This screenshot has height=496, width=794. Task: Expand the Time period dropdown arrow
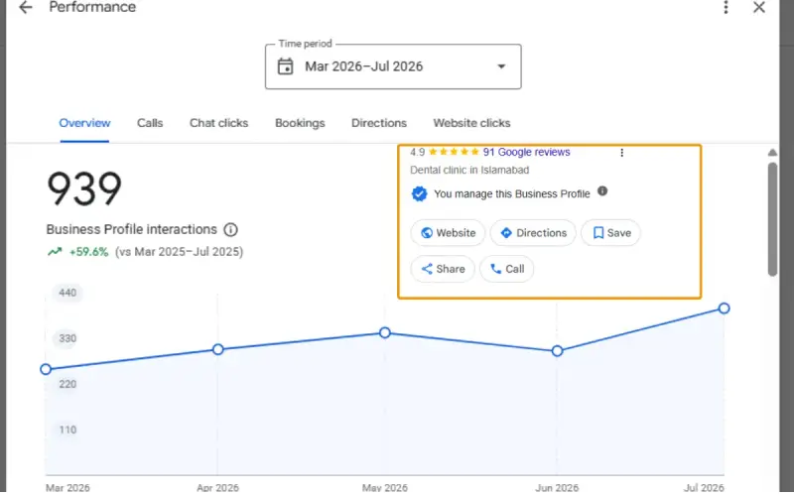pyautogui.click(x=501, y=66)
